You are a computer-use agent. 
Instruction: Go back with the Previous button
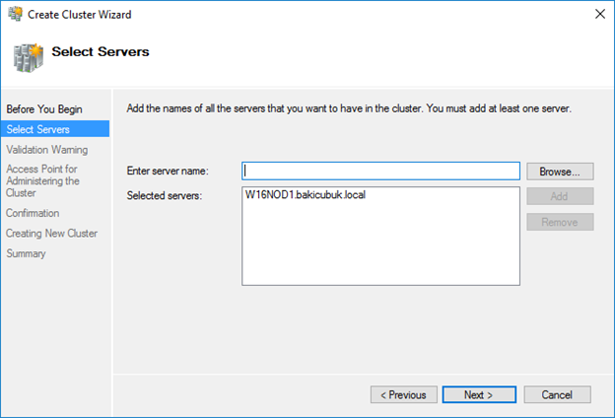(x=404, y=395)
